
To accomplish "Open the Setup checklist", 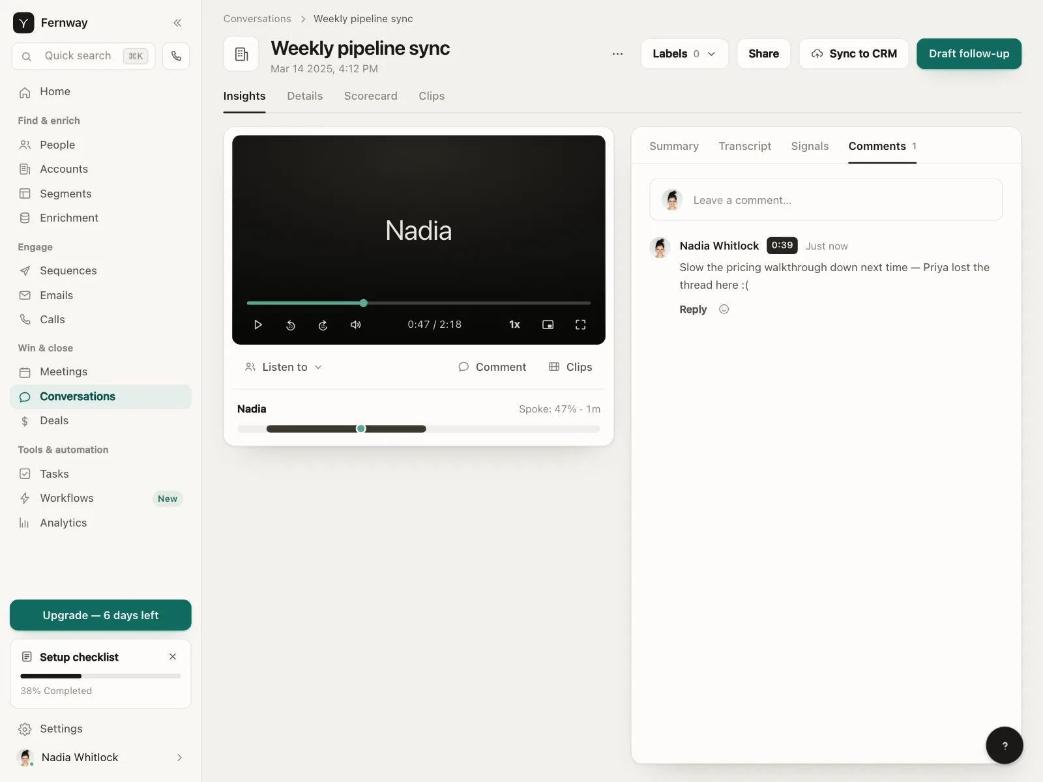I will (x=79, y=657).
